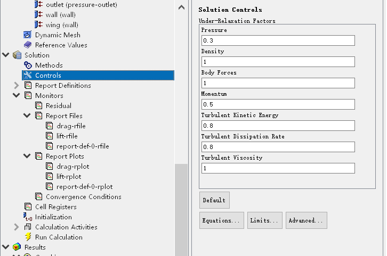Click the Cell Registers icon
This screenshot has height=256, width=387.
point(28,207)
